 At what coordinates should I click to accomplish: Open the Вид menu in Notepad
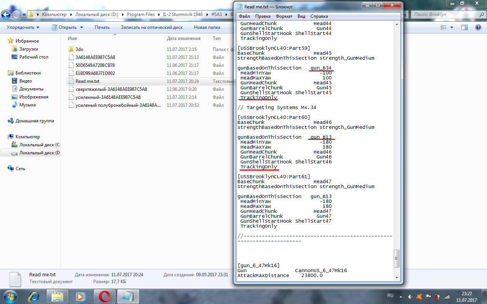click(x=301, y=16)
